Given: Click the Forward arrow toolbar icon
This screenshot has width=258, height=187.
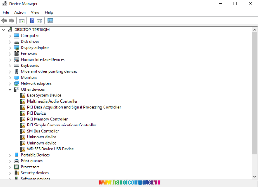Looking at the screenshot, I should (12, 21).
